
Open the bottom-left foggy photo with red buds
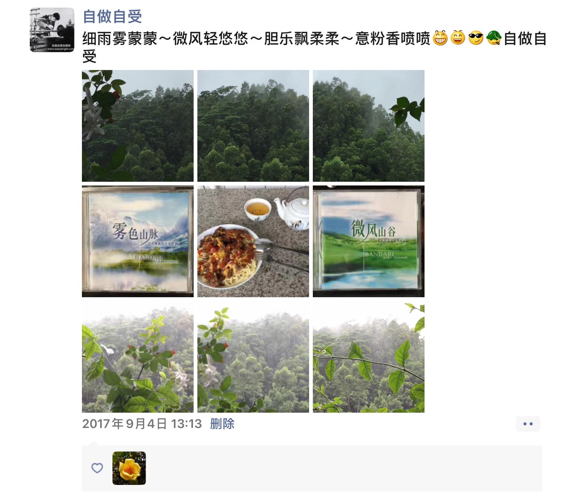point(138,357)
